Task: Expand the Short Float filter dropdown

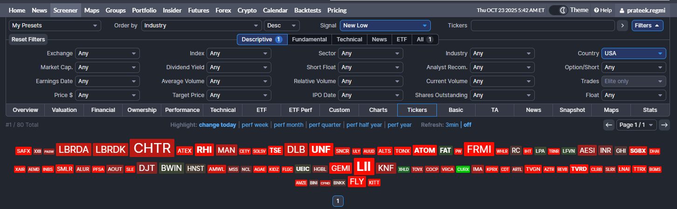Action: 371,67
